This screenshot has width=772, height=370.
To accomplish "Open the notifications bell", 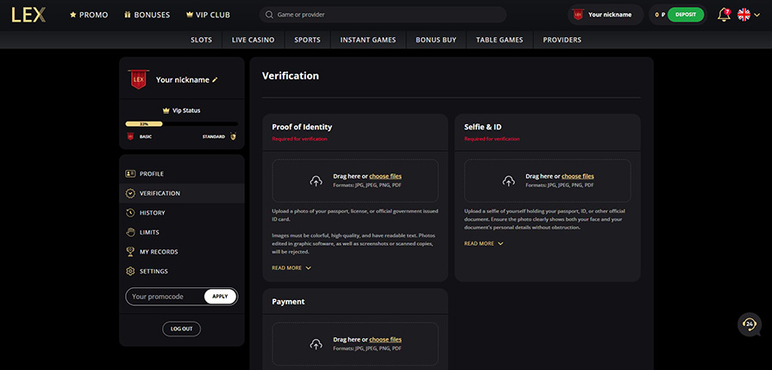I will tap(723, 15).
